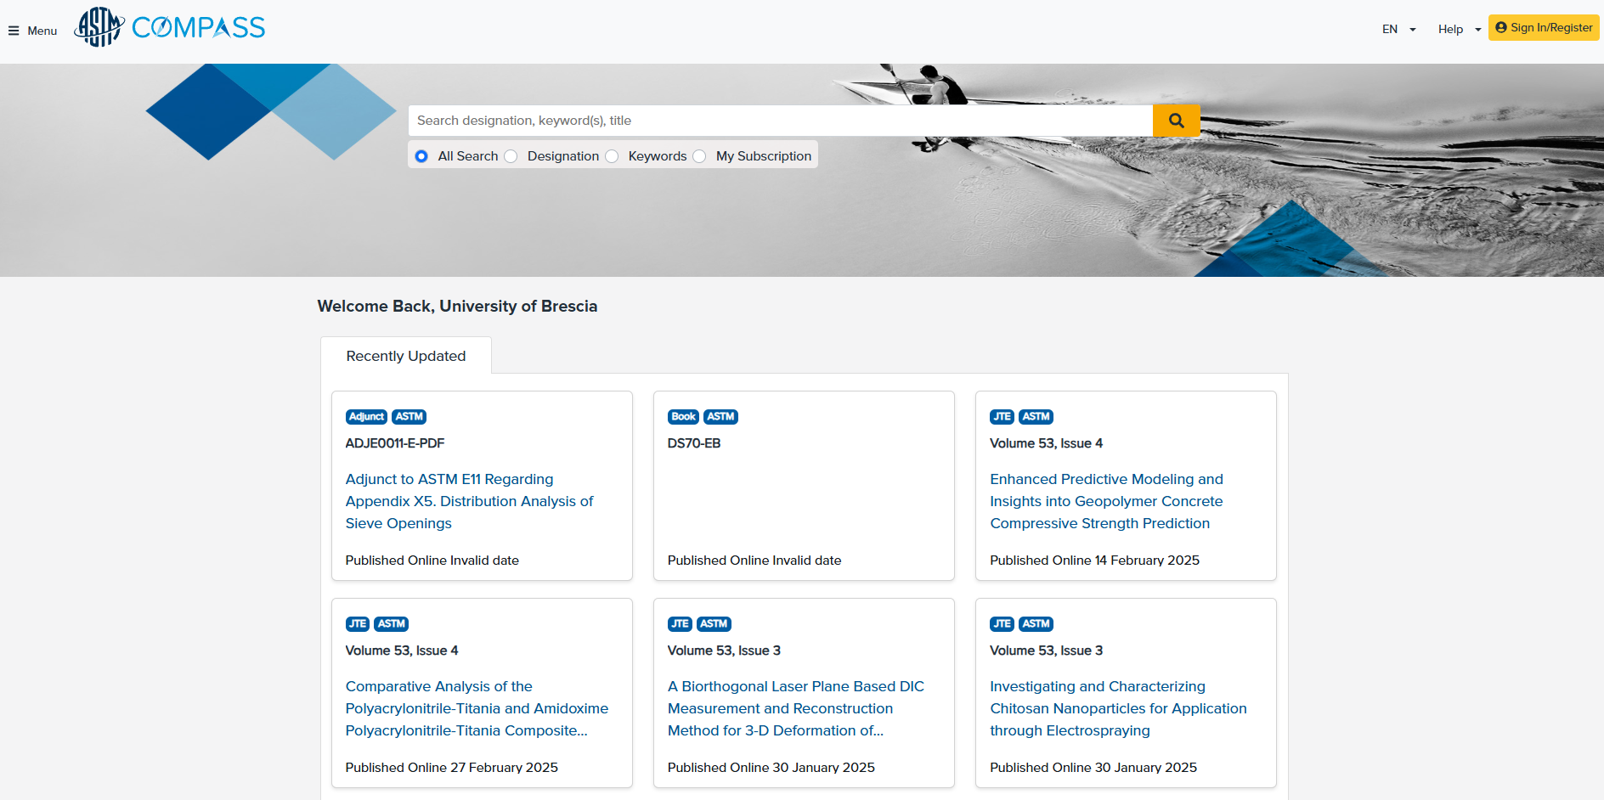Screen dimensions: 1604x800
Task: Select the Keywords radio option
Action: tap(612, 156)
